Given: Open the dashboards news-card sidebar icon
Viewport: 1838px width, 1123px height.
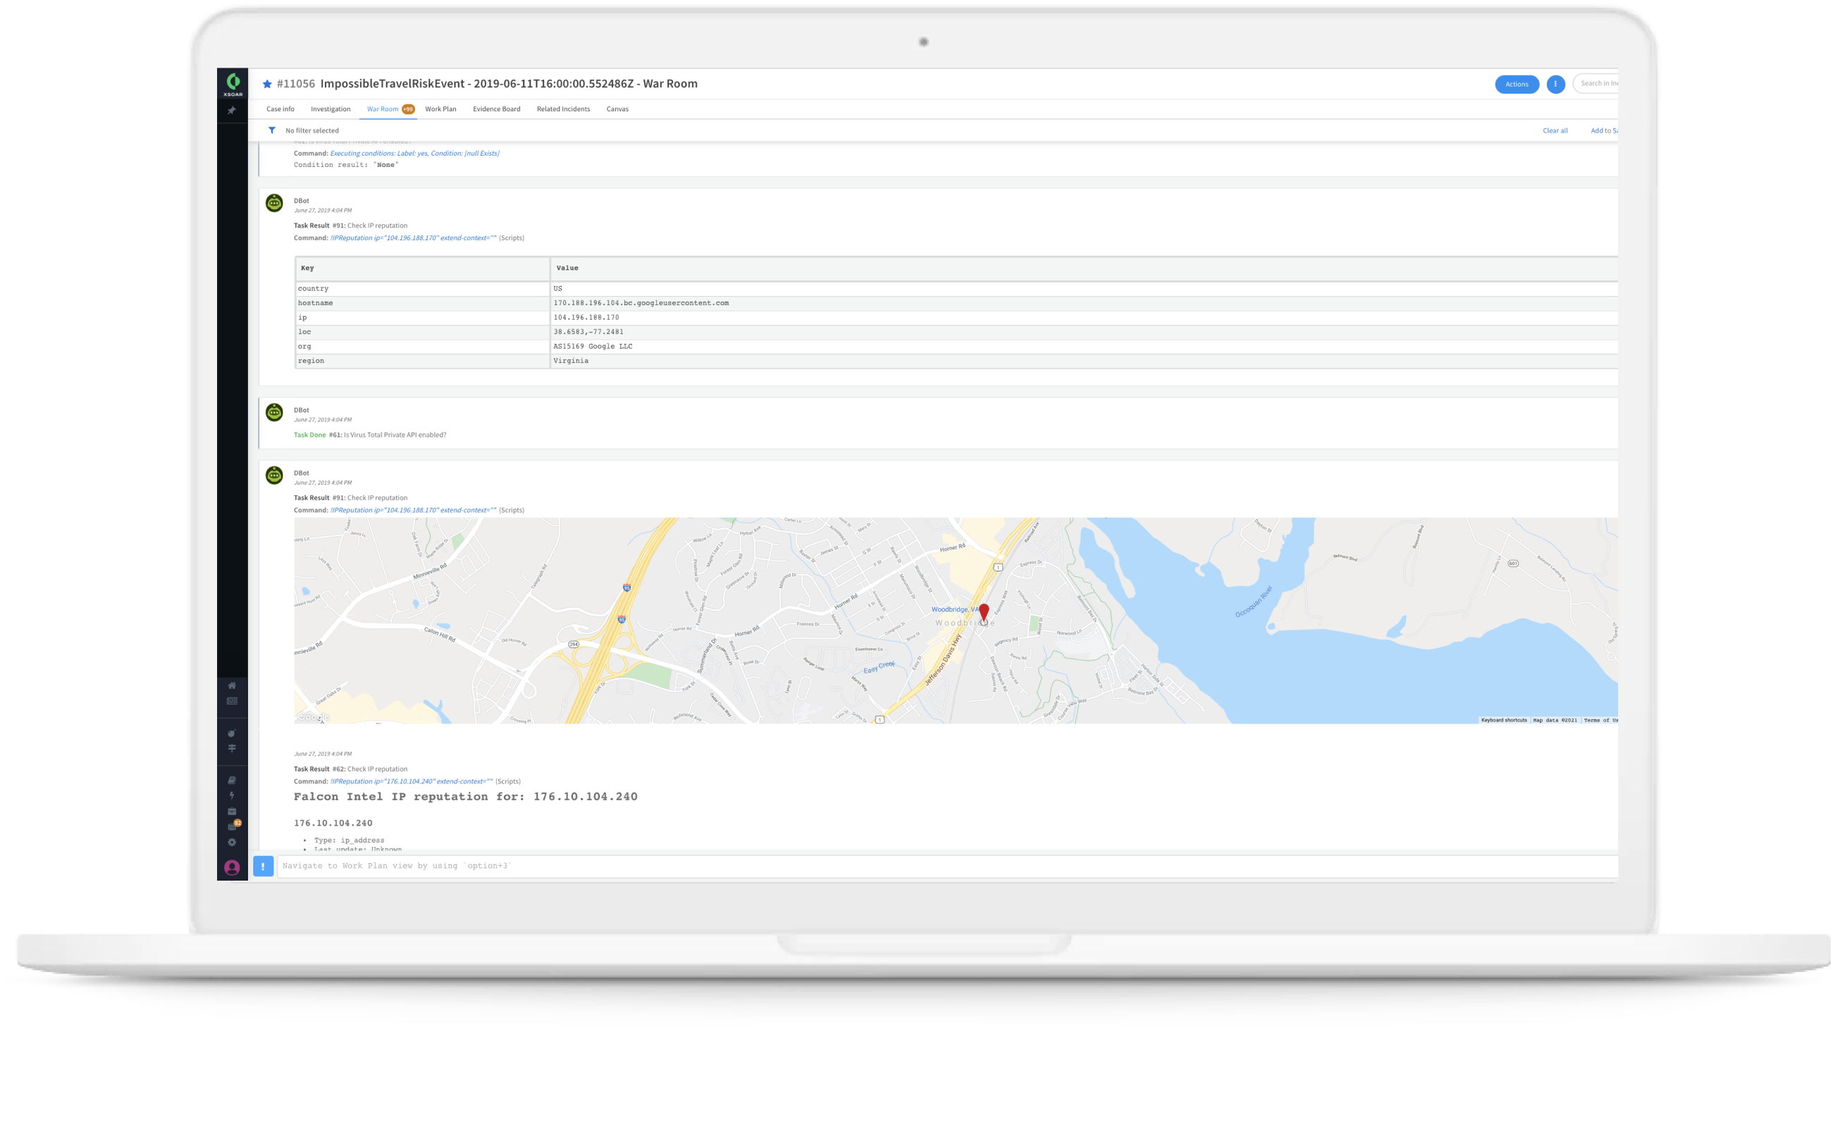Looking at the screenshot, I should [x=232, y=701].
